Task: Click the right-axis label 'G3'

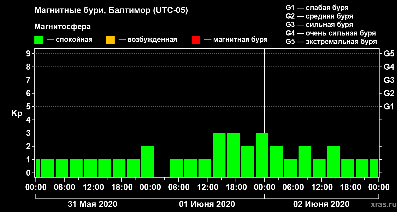Action: tap(389, 80)
